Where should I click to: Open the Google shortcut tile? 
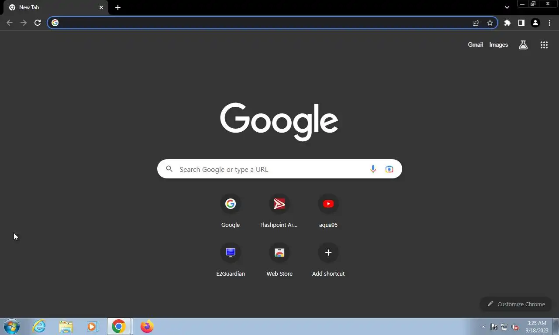[x=231, y=211]
